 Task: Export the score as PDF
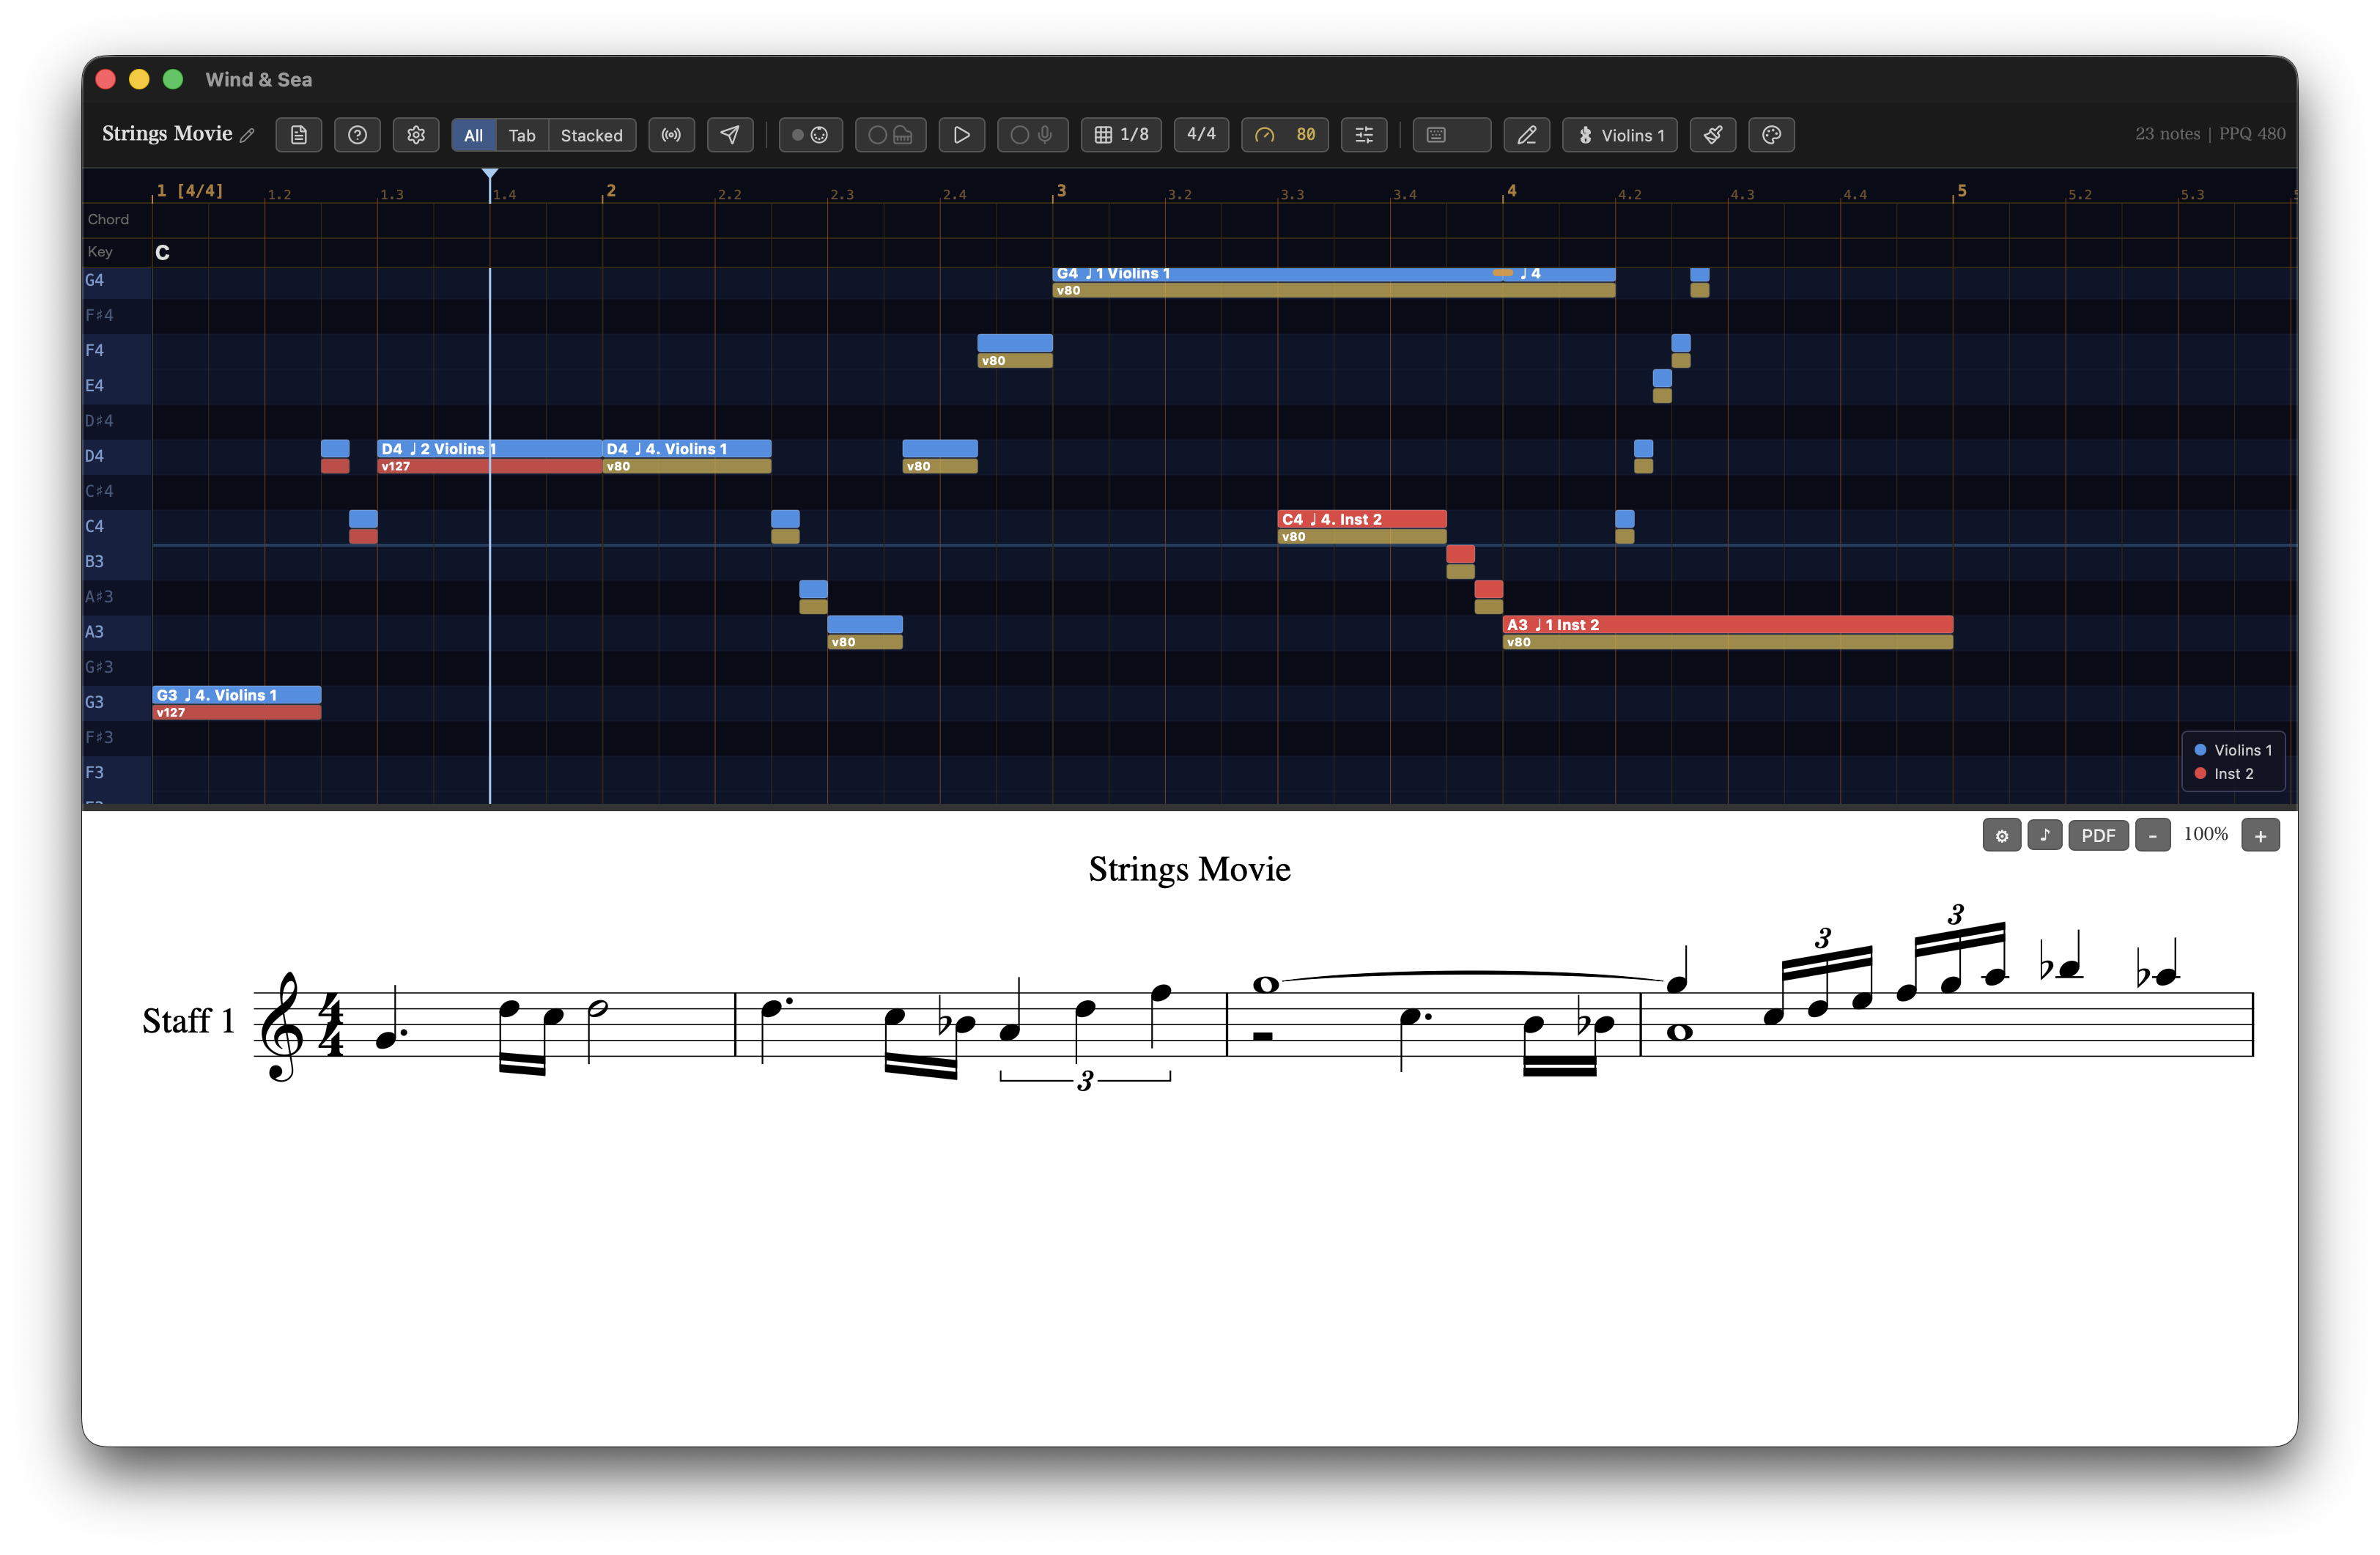click(x=2099, y=835)
